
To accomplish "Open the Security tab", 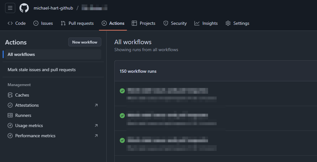I will [x=175, y=23].
